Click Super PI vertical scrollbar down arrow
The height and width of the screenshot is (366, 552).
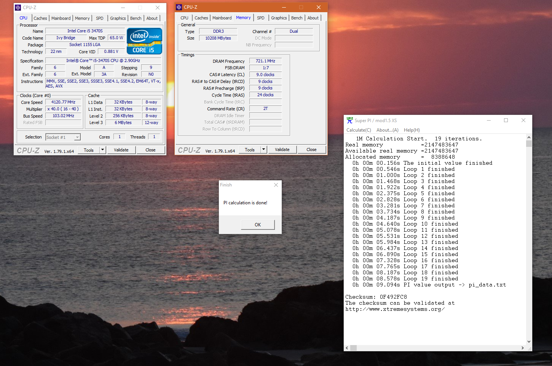tap(529, 342)
